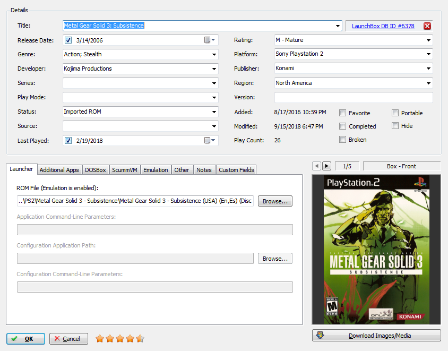Toggle the Release Date checkbox
The height and width of the screenshot is (351, 448).
68,40
